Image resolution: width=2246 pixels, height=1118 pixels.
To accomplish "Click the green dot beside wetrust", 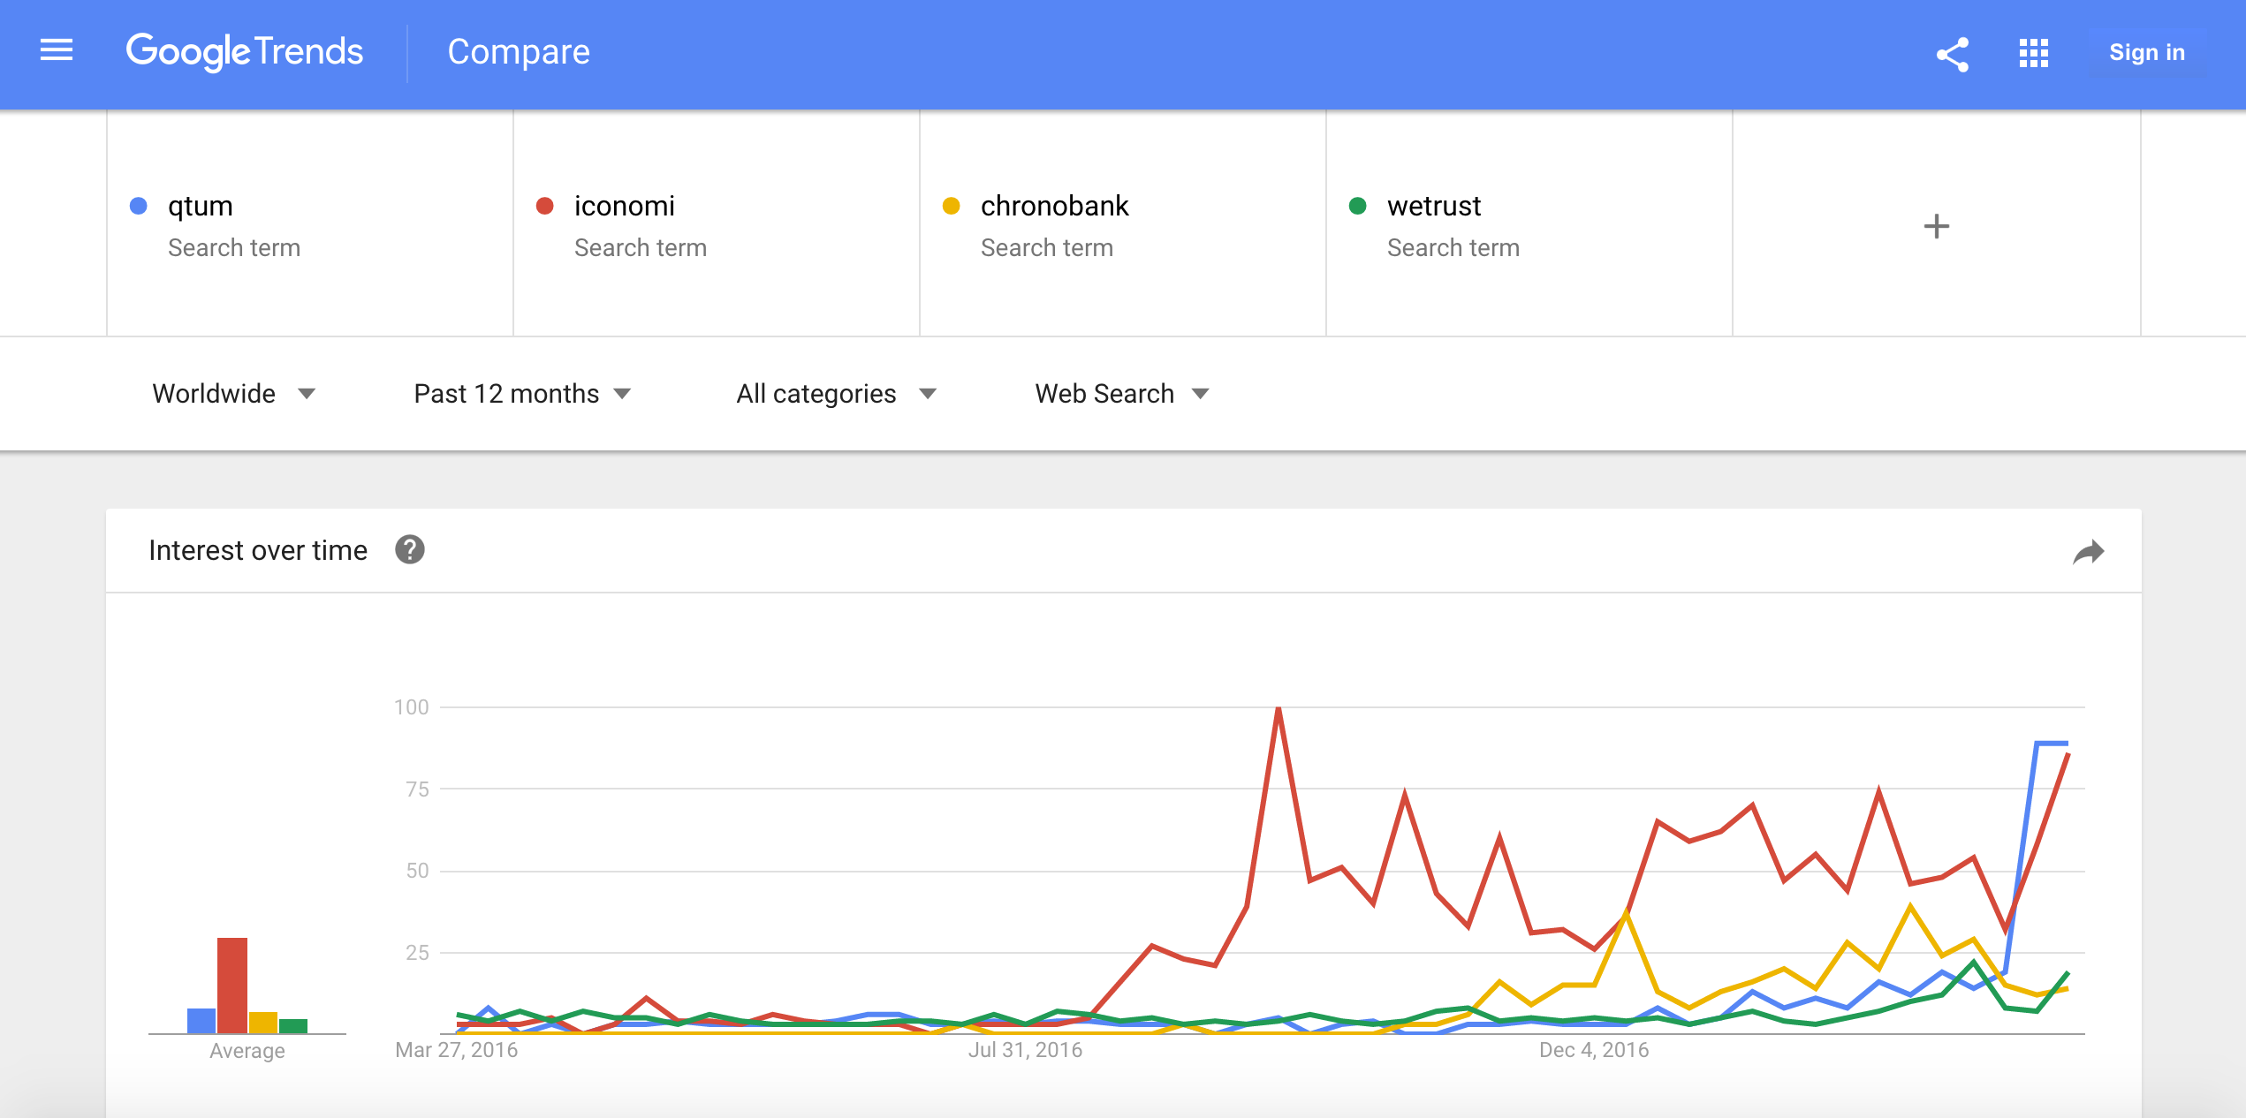I will (1358, 206).
